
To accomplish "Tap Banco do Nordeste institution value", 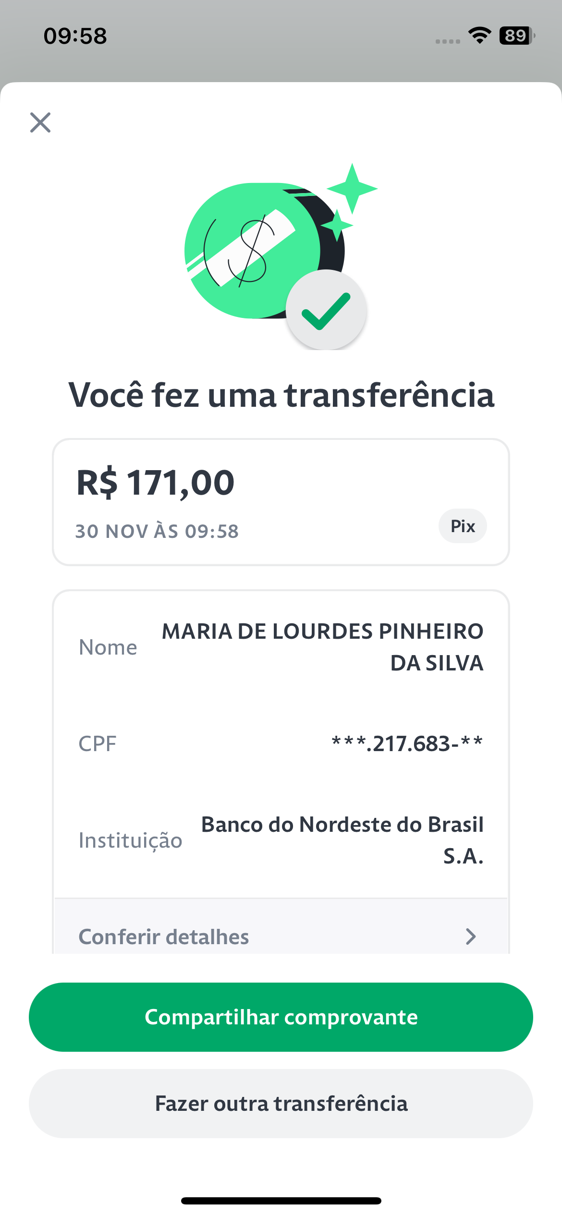I will pos(342,840).
